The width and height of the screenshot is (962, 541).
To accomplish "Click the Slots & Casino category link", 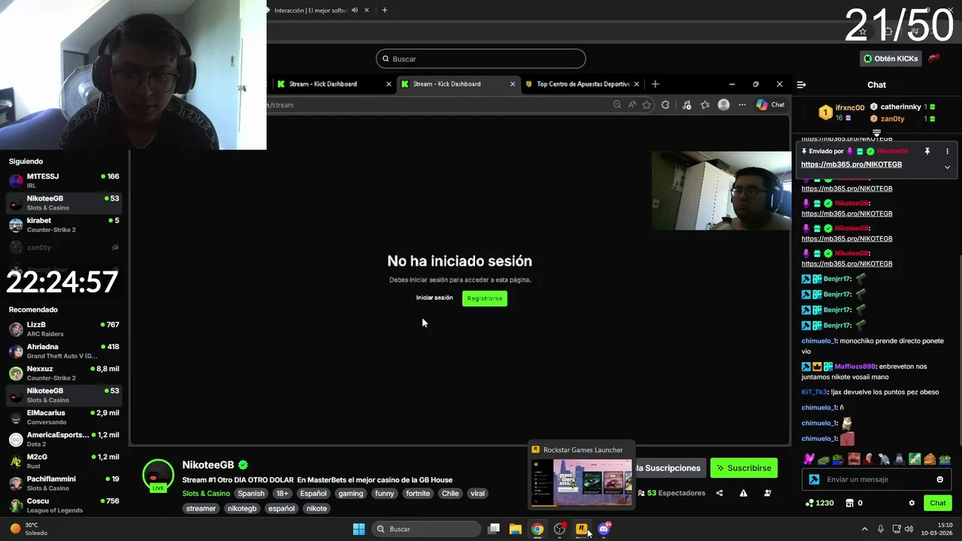I will tap(206, 494).
